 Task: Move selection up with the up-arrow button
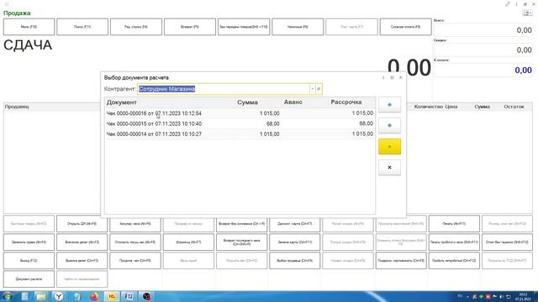click(389, 105)
